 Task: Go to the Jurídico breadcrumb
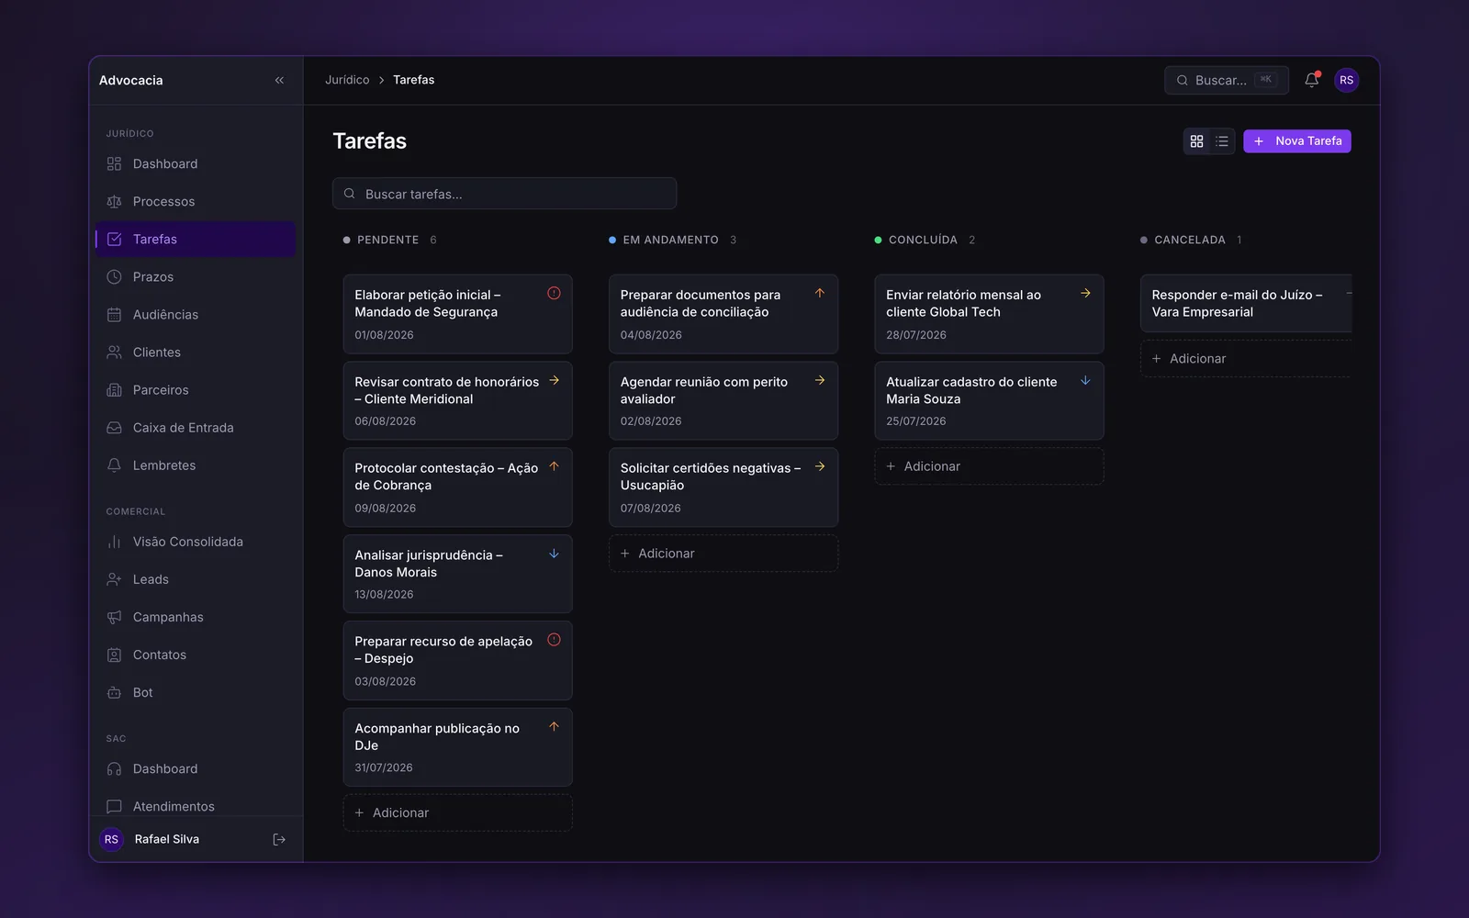tap(347, 80)
